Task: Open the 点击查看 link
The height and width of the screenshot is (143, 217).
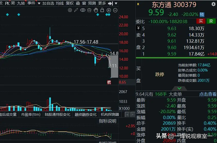Action: coord(208,94)
